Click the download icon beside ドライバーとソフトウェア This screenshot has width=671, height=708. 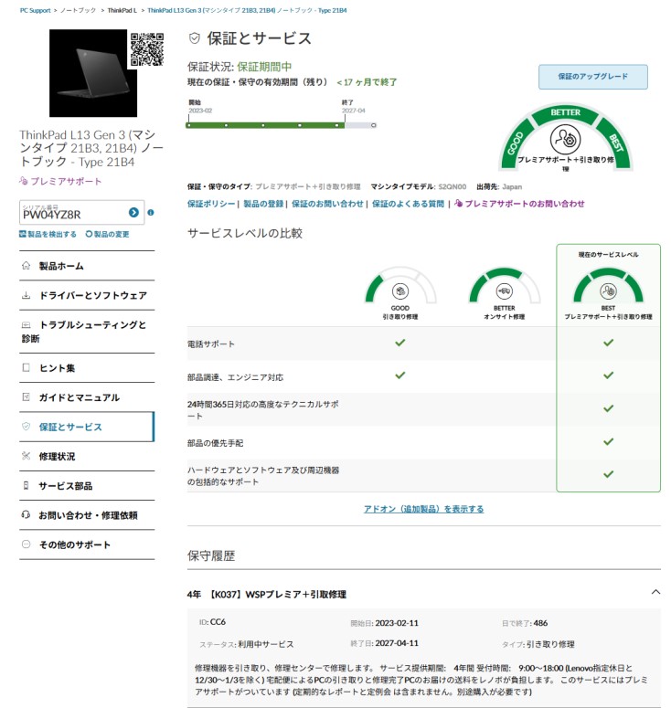point(27,295)
